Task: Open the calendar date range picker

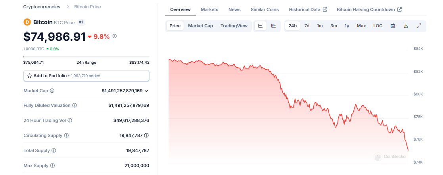Action: 393,26
